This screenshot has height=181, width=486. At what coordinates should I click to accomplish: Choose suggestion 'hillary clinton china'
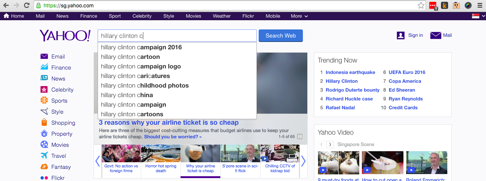pos(177,95)
